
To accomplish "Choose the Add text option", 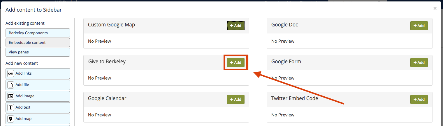I will point(38,107).
